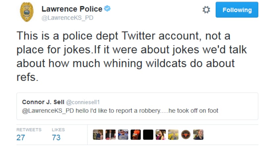264x148 pixels.
Task: Click the last liker avatar in the row
Action: point(198,135)
